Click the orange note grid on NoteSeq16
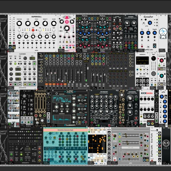This screenshot has width=171, height=171. coord(97,144)
